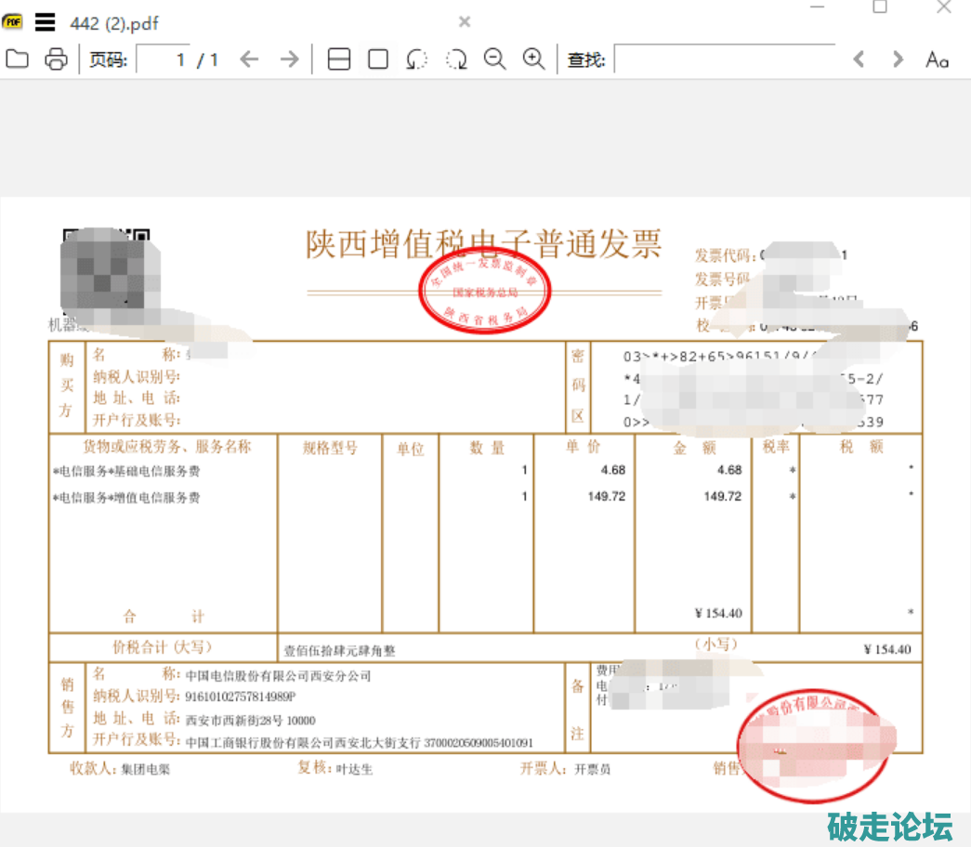The width and height of the screenshot is (971, 847).
Task: Switch to fit width view
Action: (339, 59)
